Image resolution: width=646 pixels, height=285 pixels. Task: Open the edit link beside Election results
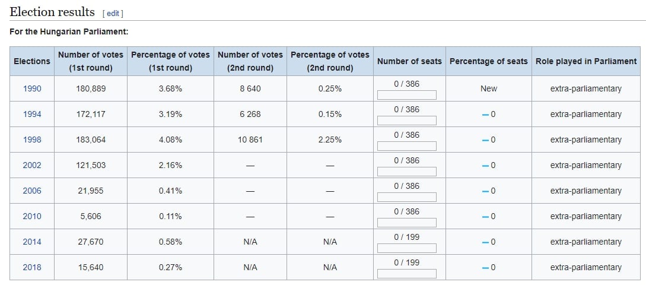click(x=113, y=13)
